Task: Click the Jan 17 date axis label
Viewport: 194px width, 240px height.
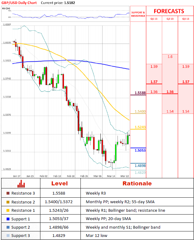Action: pos(17,176)
